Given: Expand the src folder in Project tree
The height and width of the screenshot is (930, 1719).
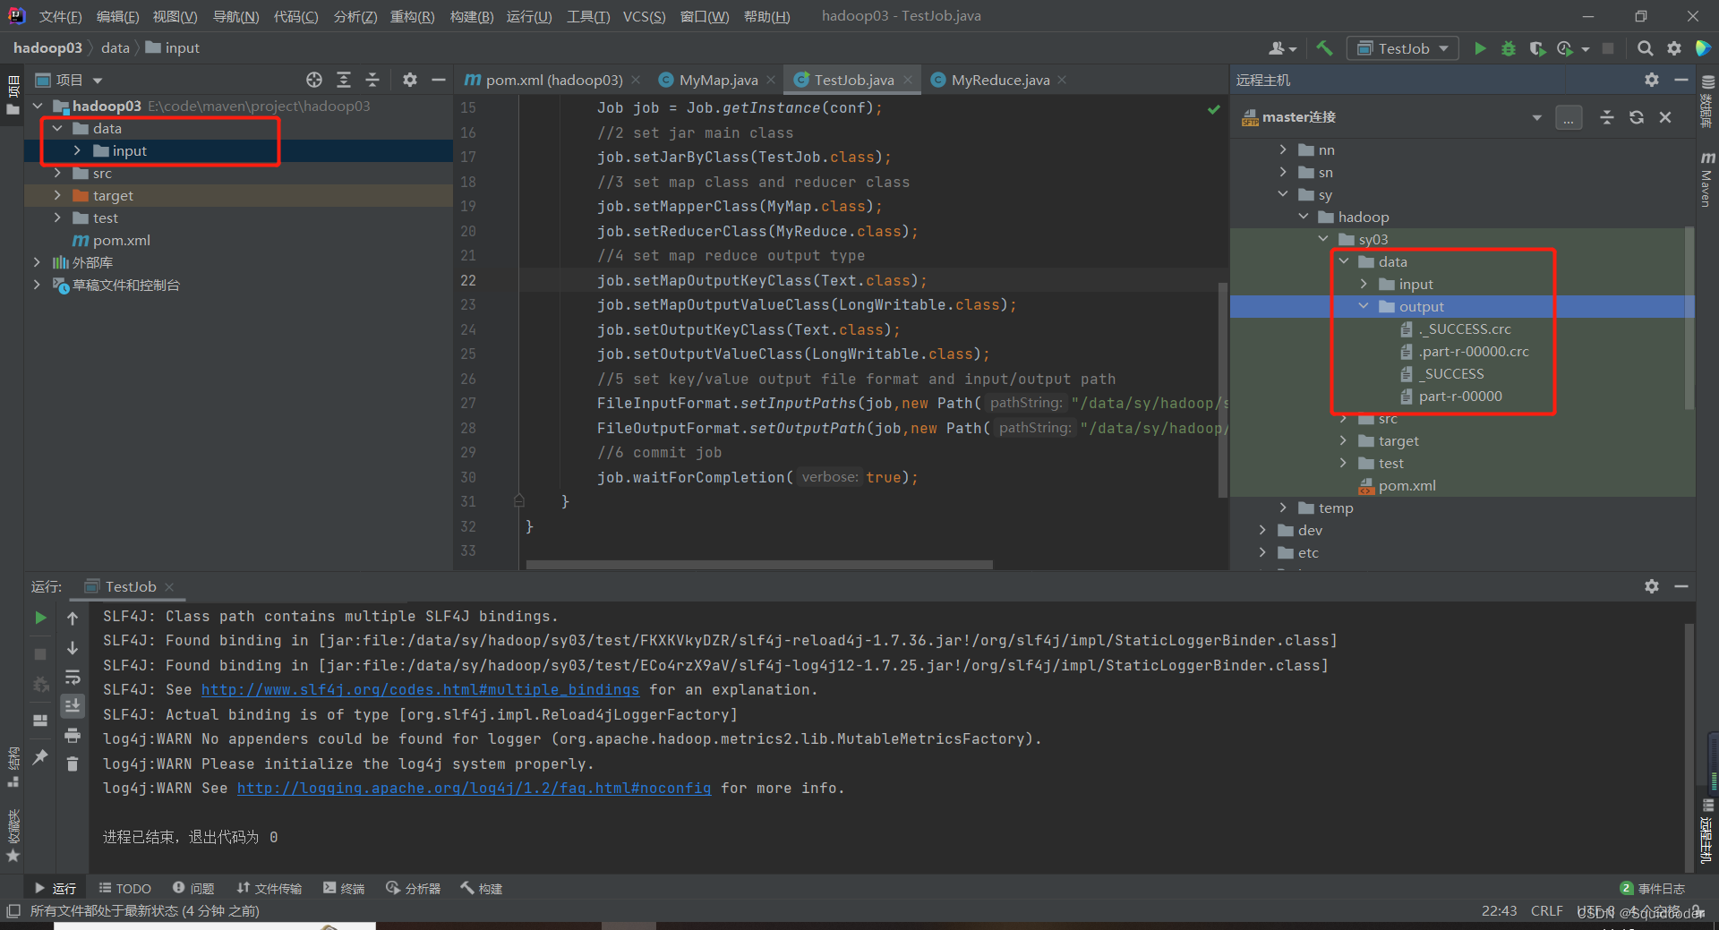Looking at the screenshot, I should [56, 173].
